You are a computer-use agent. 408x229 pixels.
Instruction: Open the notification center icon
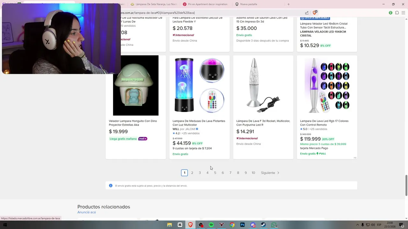[401, 225]
